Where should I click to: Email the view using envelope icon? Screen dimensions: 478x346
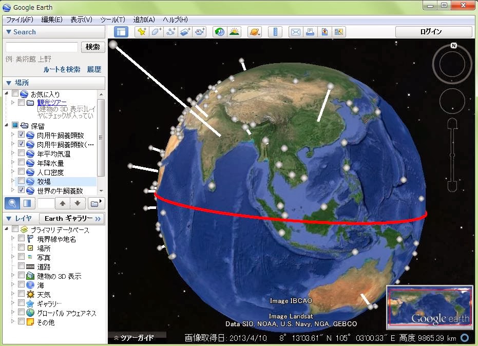coord(295,32)
